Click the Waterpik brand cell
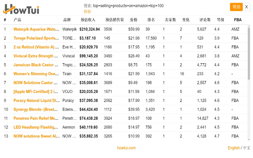The image size is (253, 158). [x=70, y=29]
